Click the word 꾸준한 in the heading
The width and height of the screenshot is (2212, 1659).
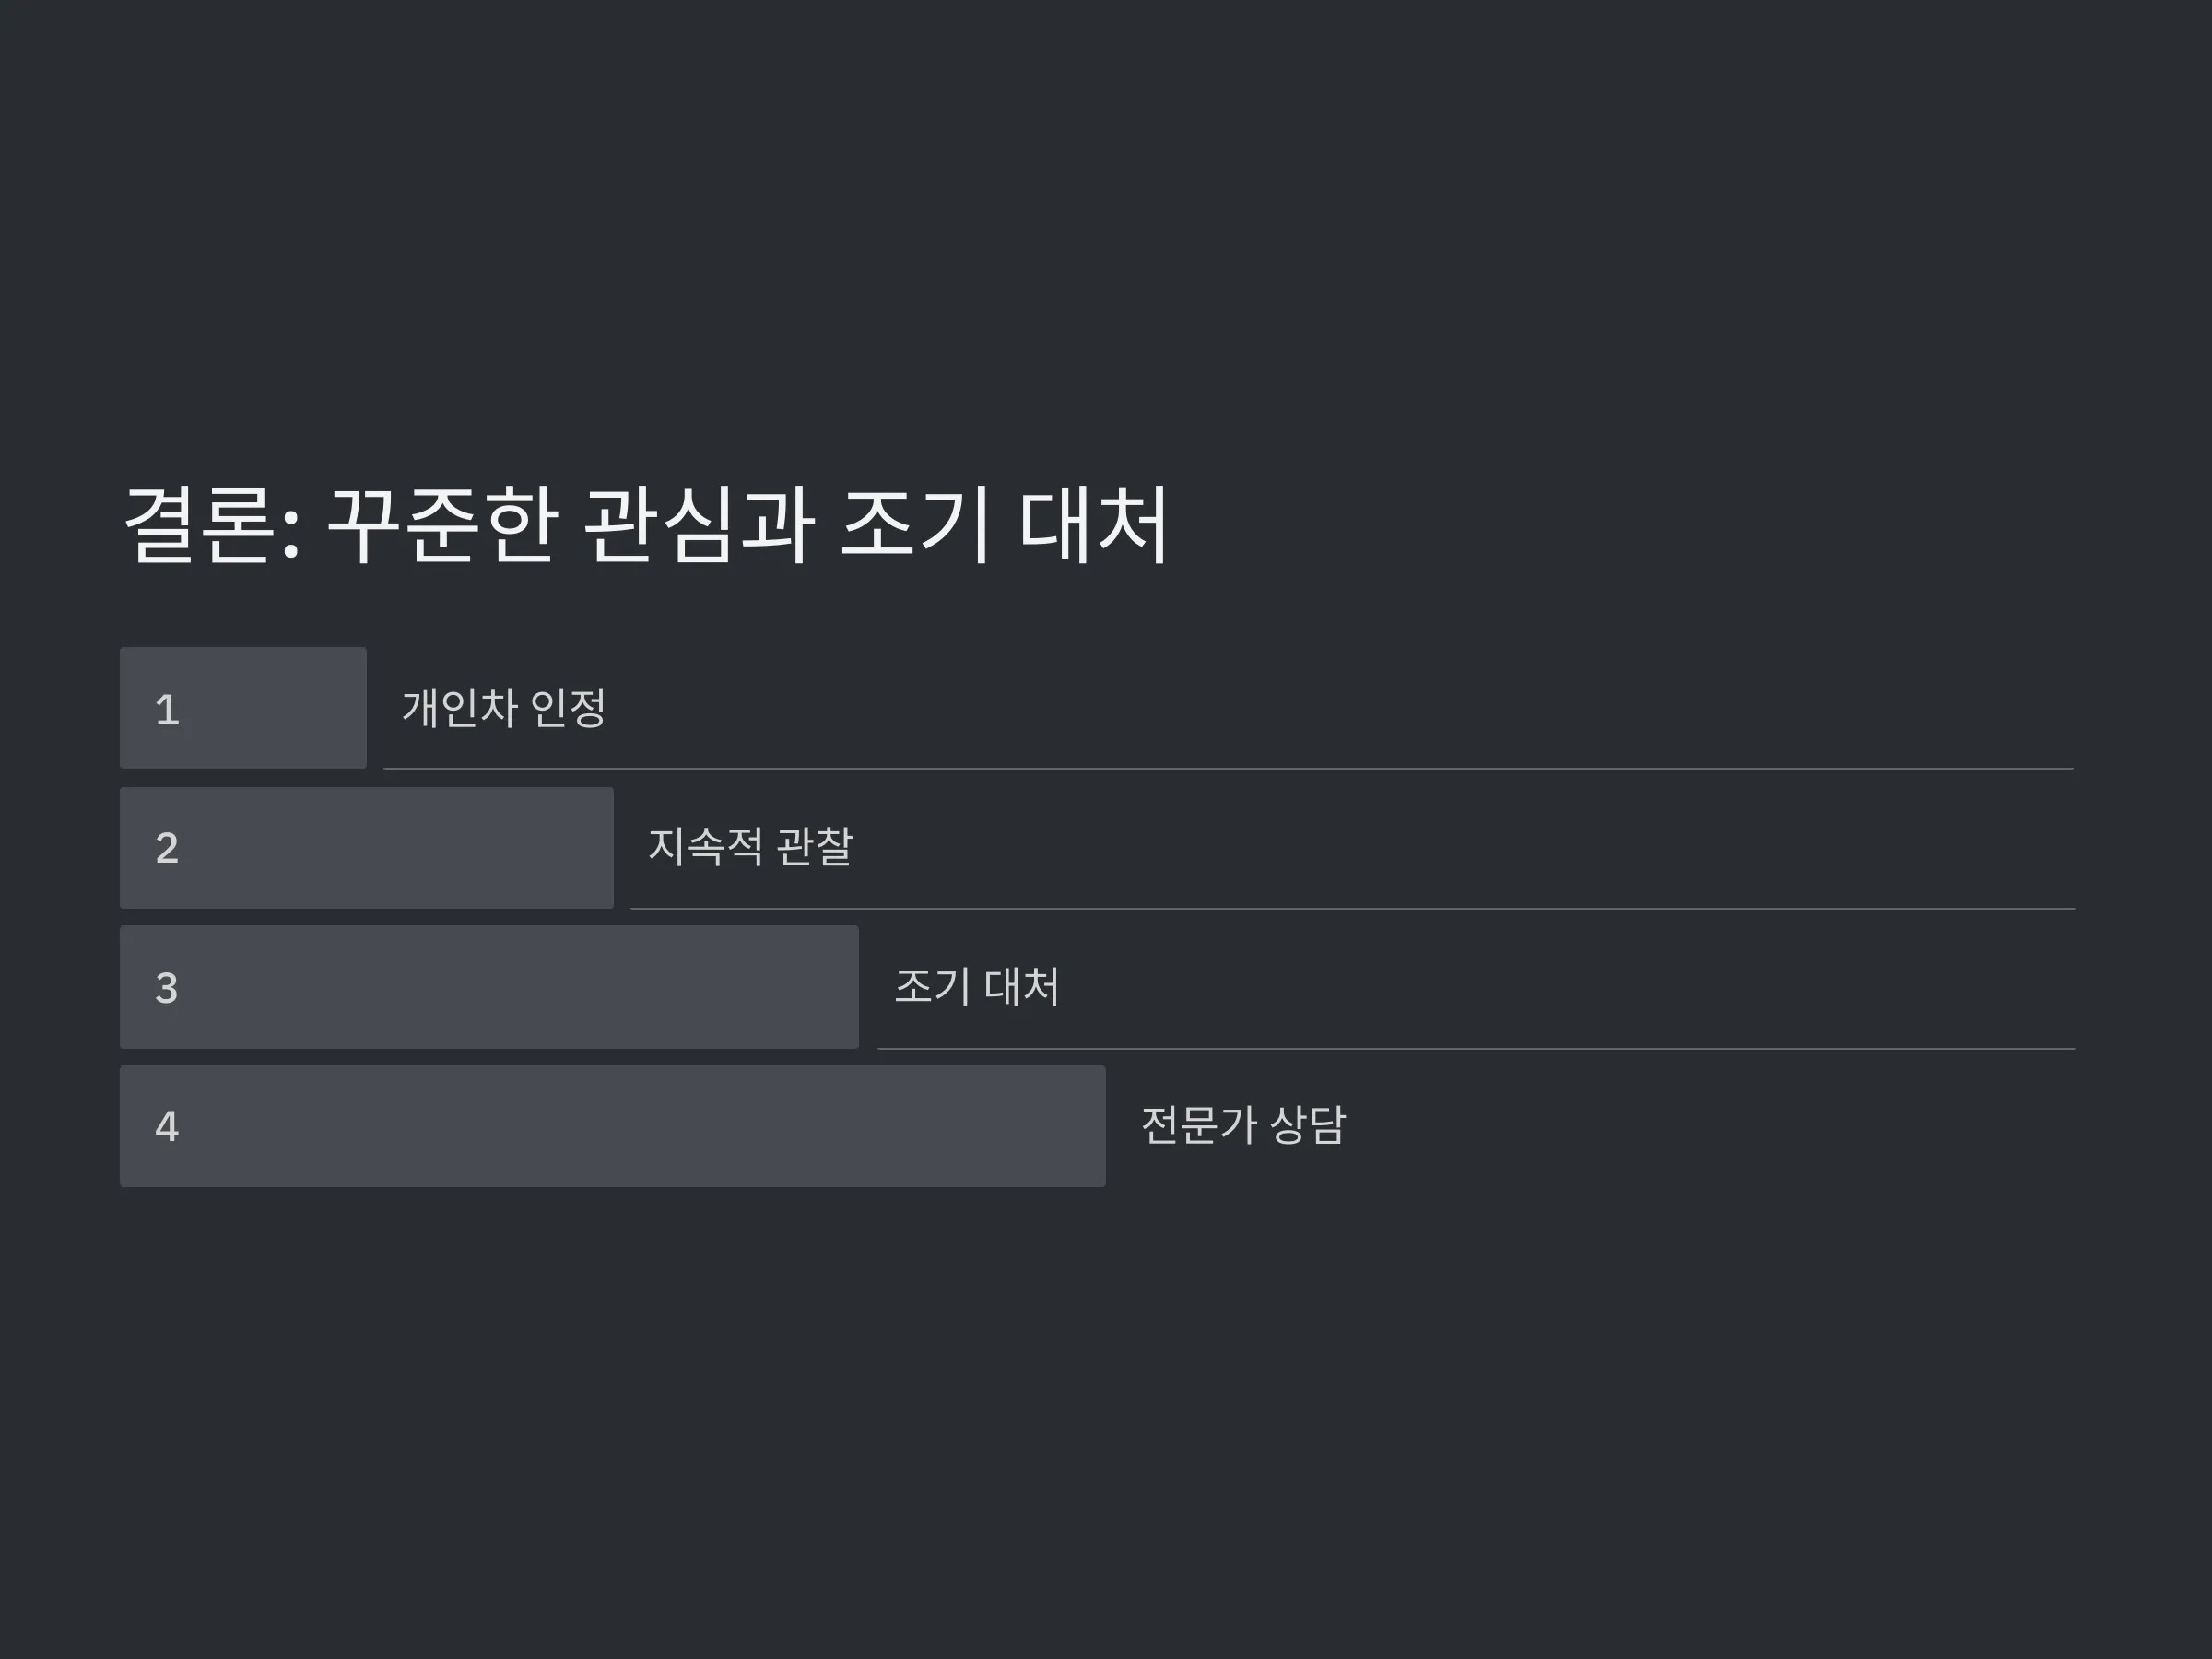point(441,525)
